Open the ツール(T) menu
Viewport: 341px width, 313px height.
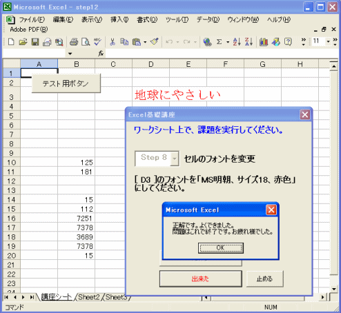click(177, 20)
